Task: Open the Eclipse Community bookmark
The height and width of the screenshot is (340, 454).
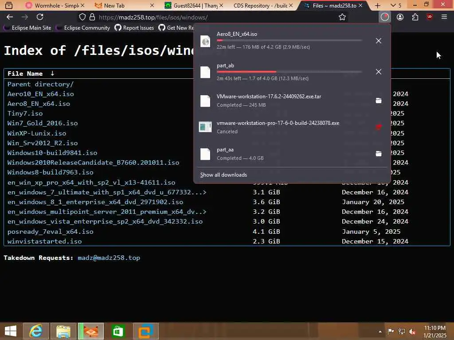Action: [83, 28]
